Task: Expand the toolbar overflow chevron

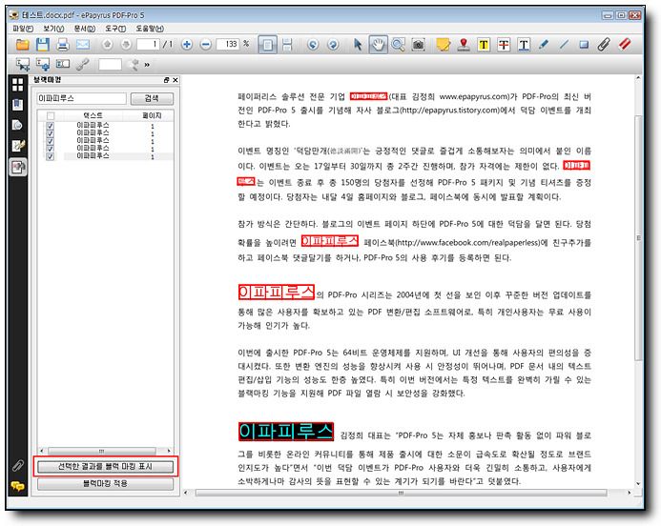Action: pyautogui.click(x=147, y=65)
